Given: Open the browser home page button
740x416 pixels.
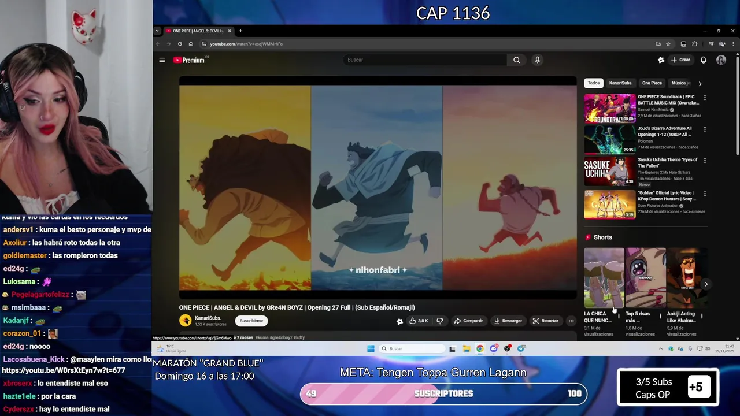Looking at the screenshot, I should [191, 44].
